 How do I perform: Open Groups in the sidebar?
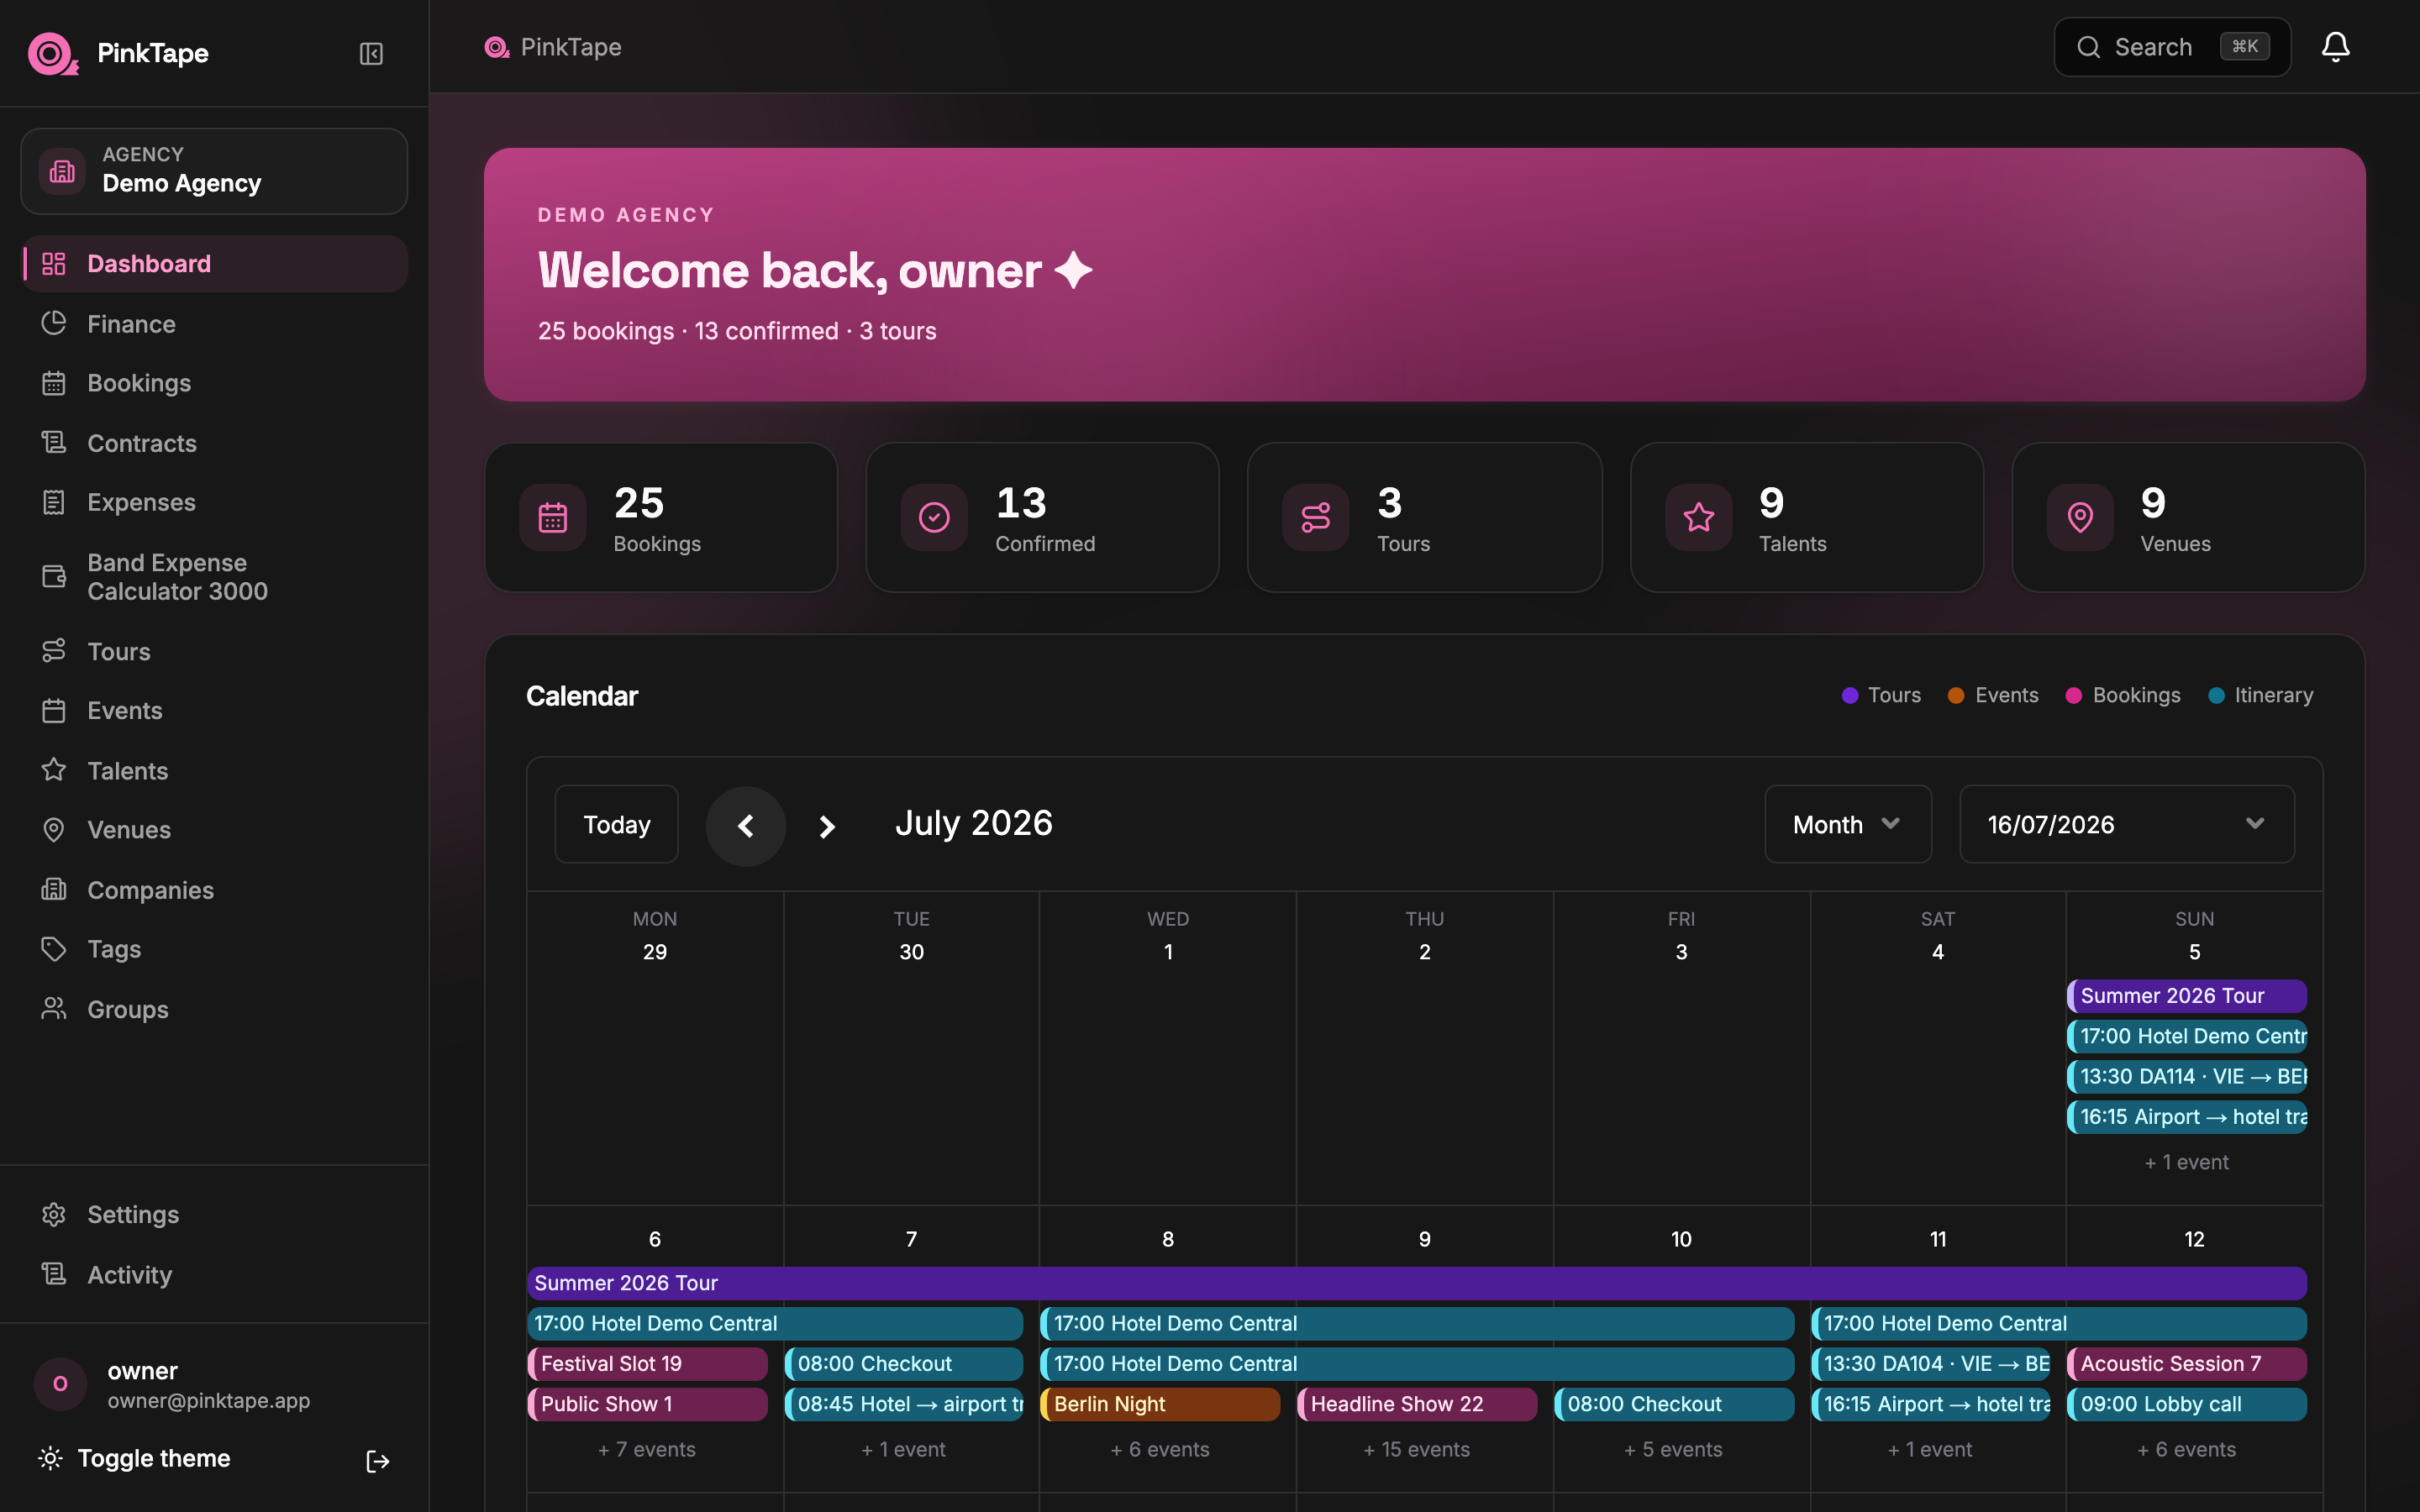click(214, 1009)
